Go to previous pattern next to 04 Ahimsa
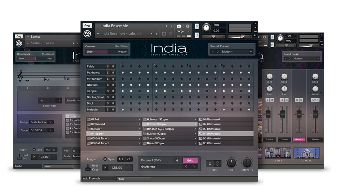 coord(186,166)
